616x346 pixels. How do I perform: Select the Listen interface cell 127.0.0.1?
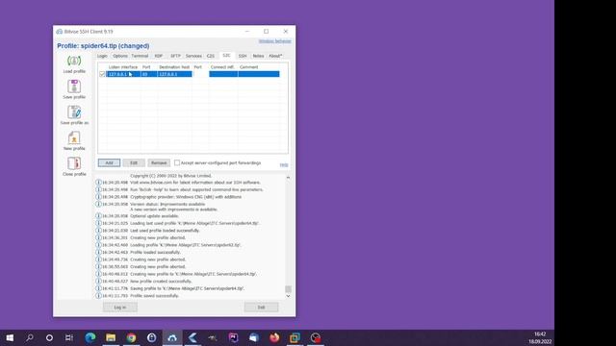pos(123,74)
